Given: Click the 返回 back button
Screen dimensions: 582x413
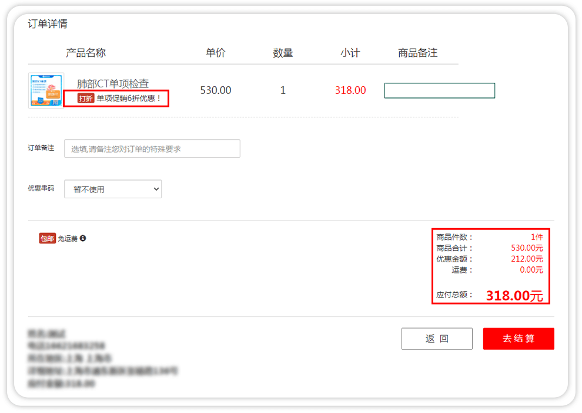Looking at the screenshot, I should [437, 338].
